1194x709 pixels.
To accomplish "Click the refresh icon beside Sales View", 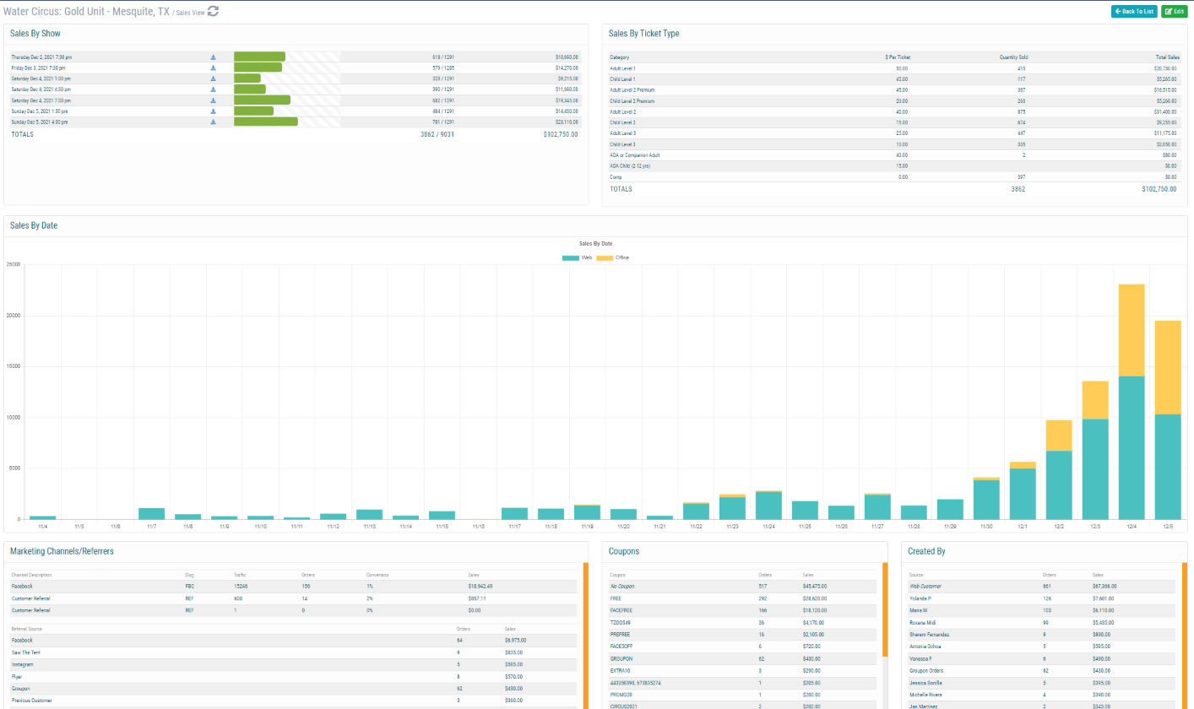I will coord(213,11).
